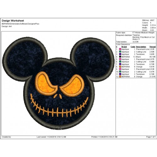Click thread length '2.50ft' in row 2

coord(152,52)
